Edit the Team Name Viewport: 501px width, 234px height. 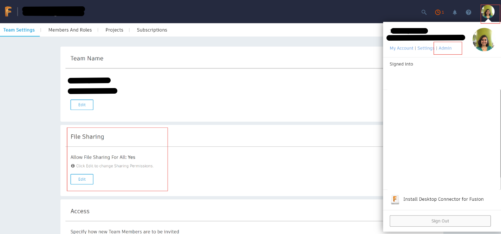(82, 105)
